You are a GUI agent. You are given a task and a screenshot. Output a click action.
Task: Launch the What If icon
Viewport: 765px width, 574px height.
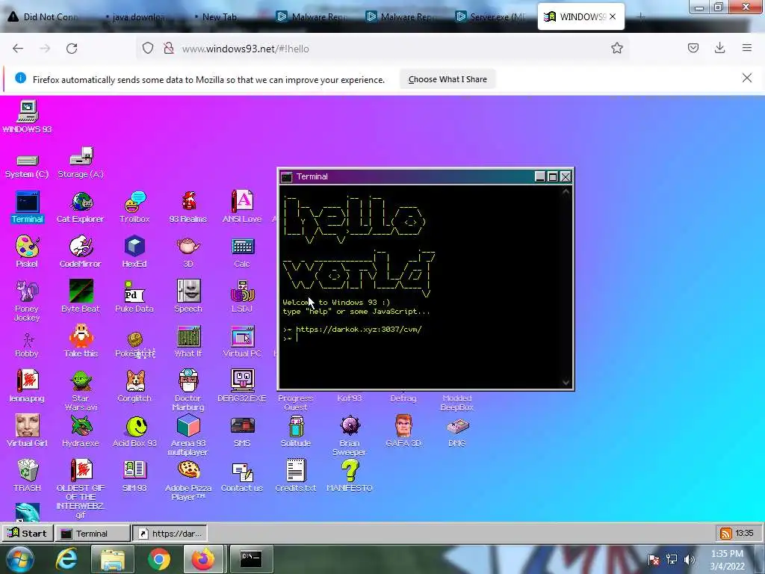pos(188,341)
